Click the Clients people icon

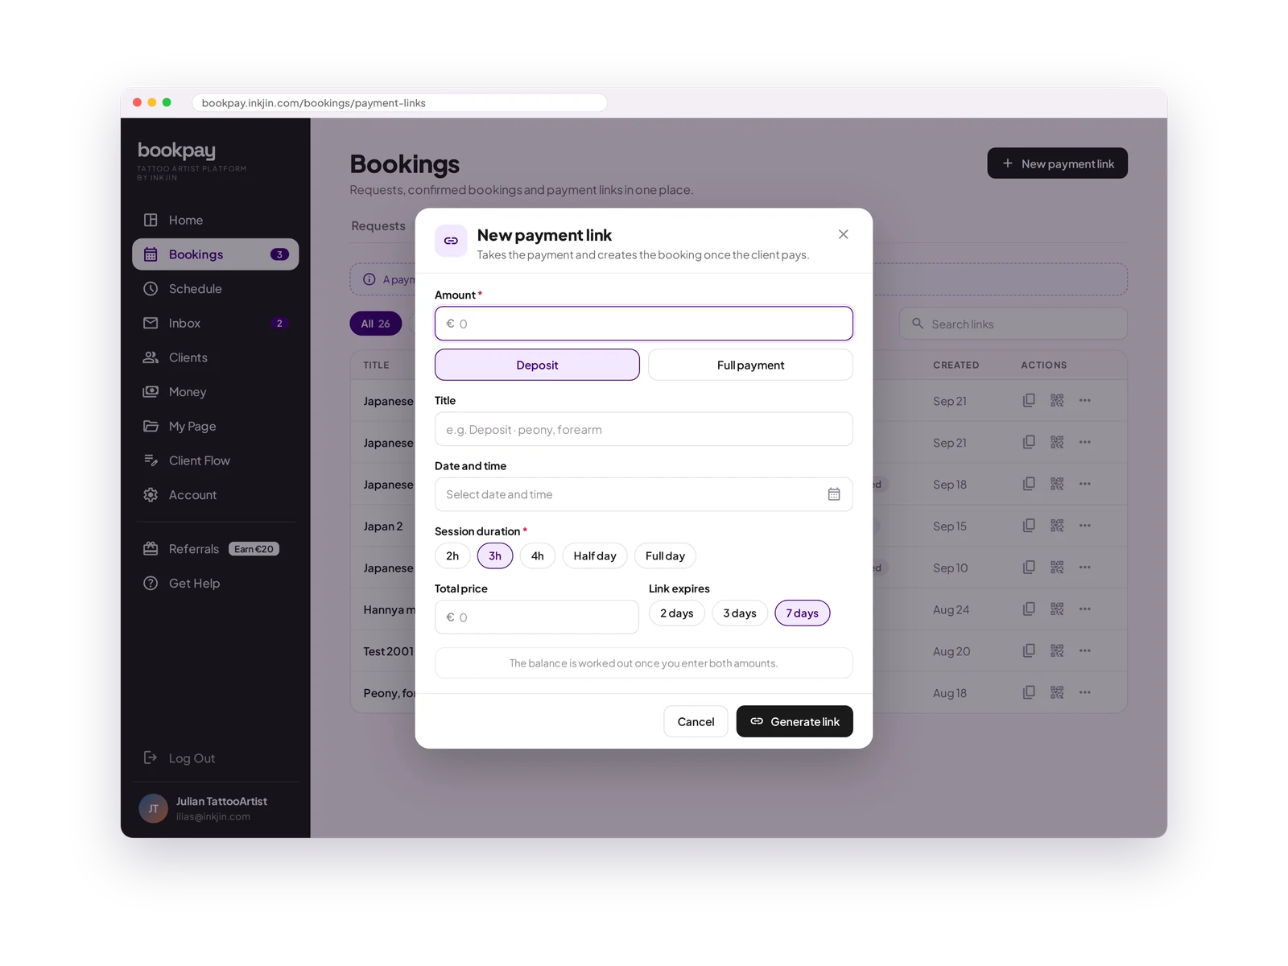point(151,357)
